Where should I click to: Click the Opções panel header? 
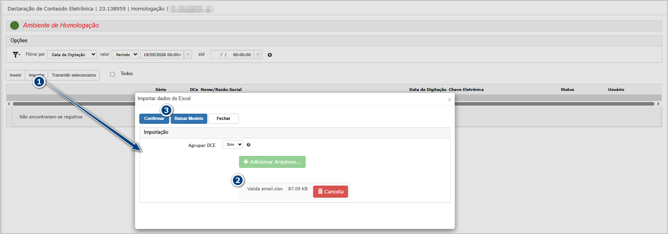pos(334,41)
